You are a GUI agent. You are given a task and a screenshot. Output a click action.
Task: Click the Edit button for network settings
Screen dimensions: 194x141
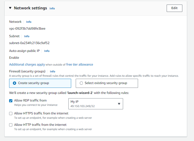point(174,8)
